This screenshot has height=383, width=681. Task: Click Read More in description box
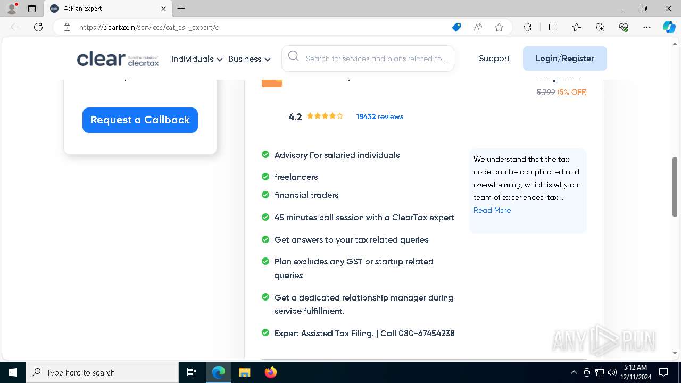(492, 210)
